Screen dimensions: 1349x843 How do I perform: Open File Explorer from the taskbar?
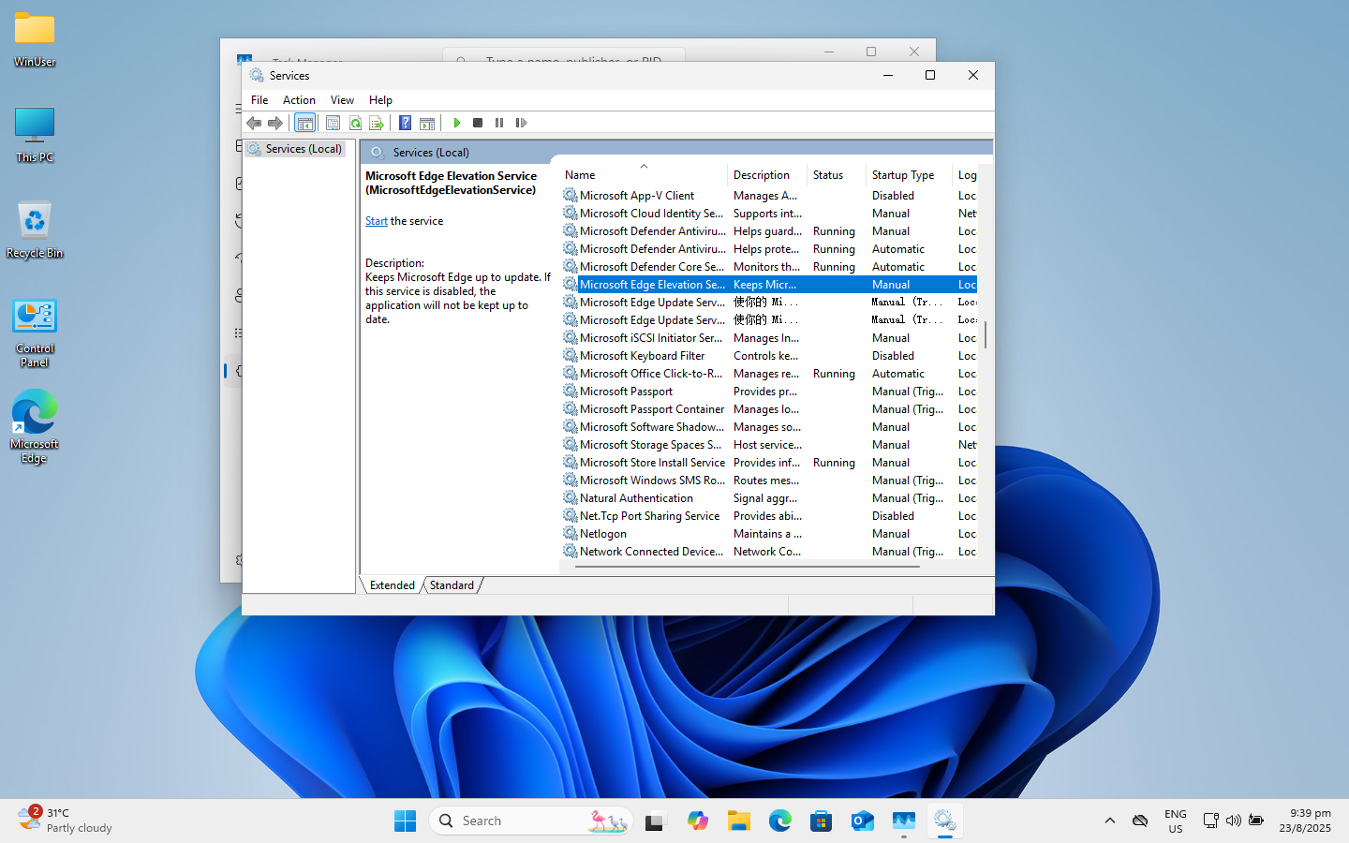click(739, 821)
